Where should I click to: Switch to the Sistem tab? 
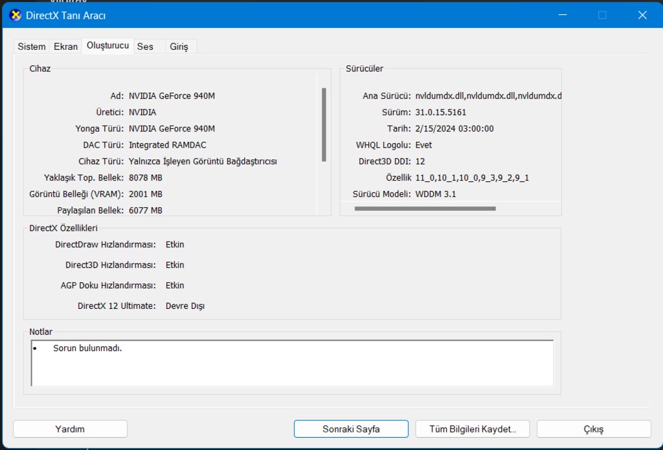31,47
